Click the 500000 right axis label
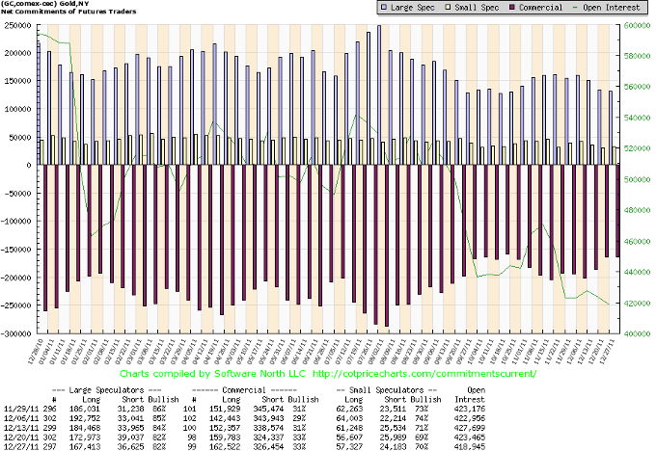The height and width of the screenshot is (451, 656). tap(637, 179)
